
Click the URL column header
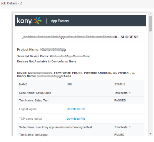pyautogui.click(x=70, y=84)
